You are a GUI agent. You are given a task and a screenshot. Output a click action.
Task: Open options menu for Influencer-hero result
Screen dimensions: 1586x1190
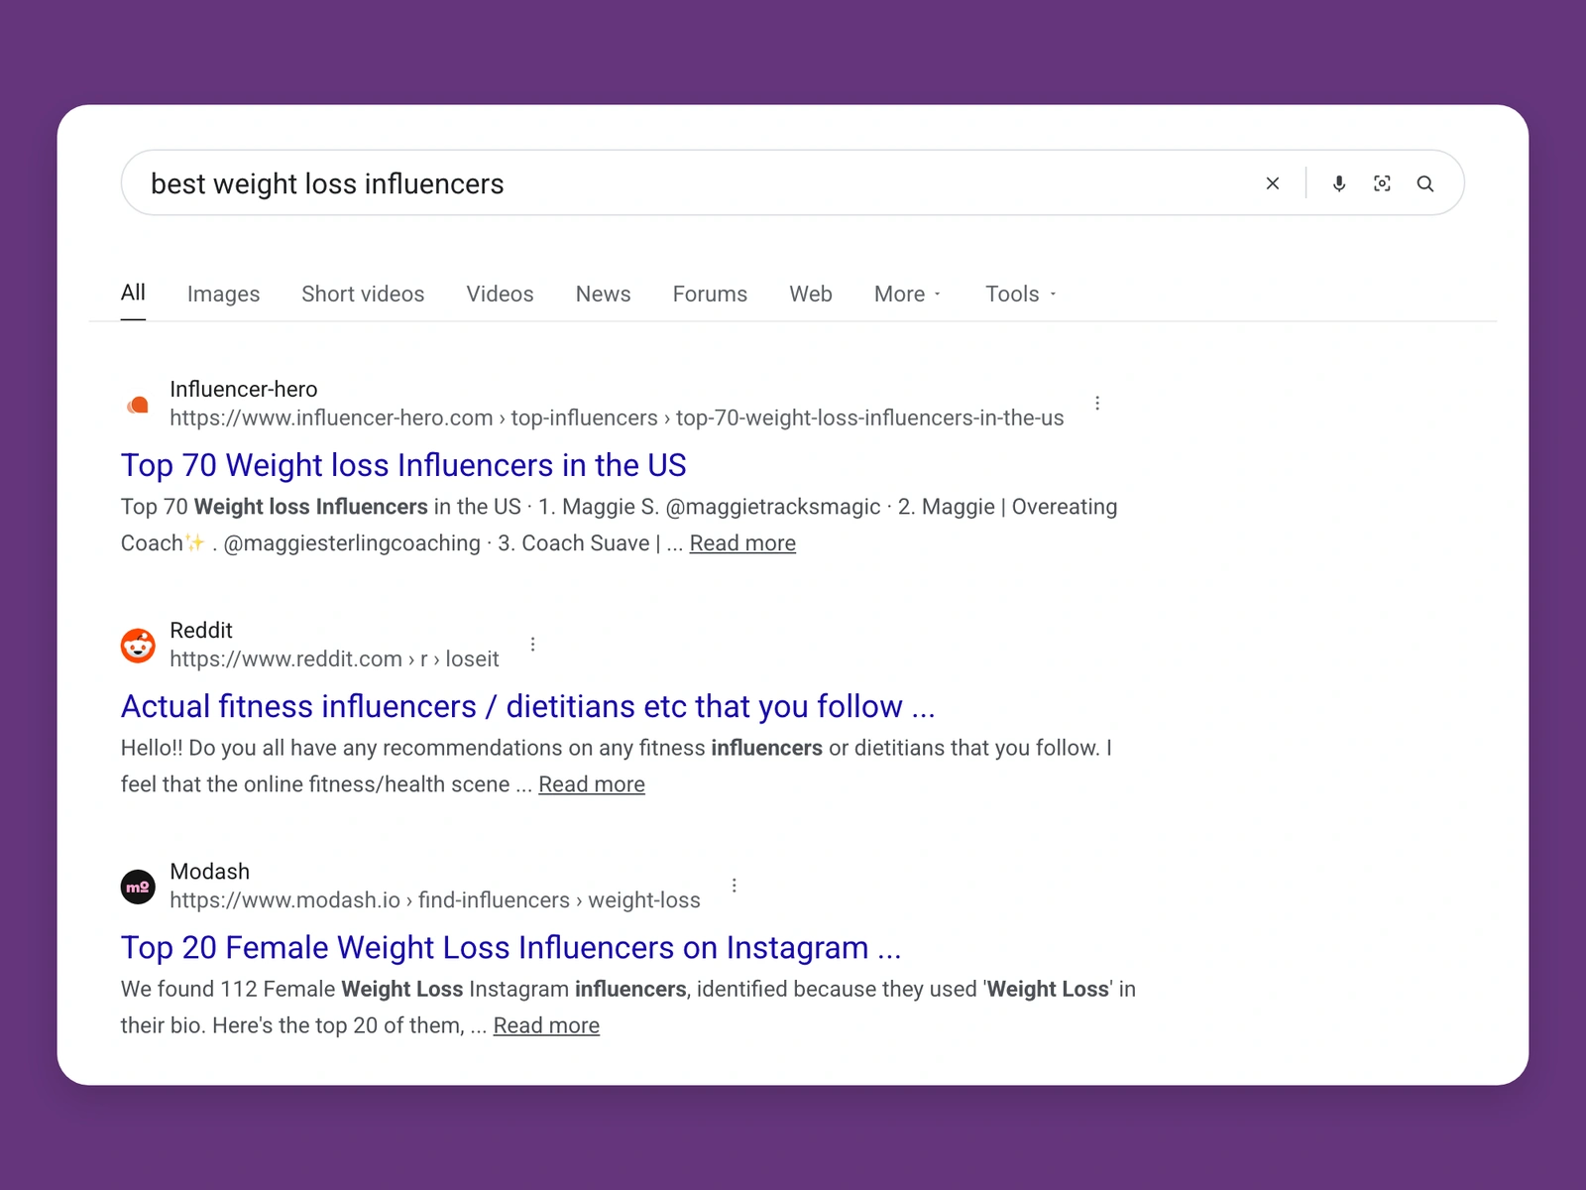(1097, 403)
